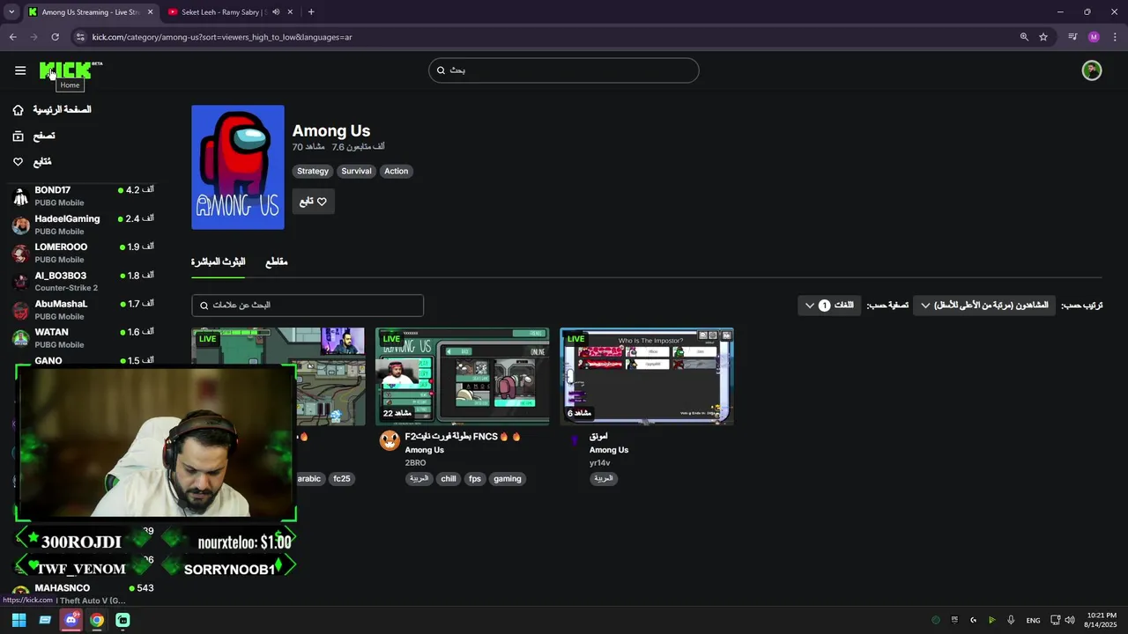Click the Browse icon in the sidebar
Image resolution: width=1128 pixels, height=634 pixels.
click(x=19, y=136)
